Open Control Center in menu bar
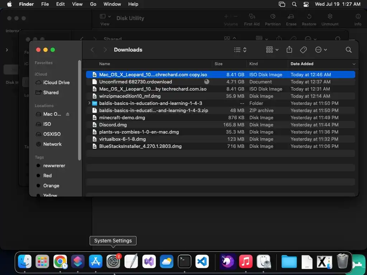Screen dimensions: 367x275 (x=306, y=4)
